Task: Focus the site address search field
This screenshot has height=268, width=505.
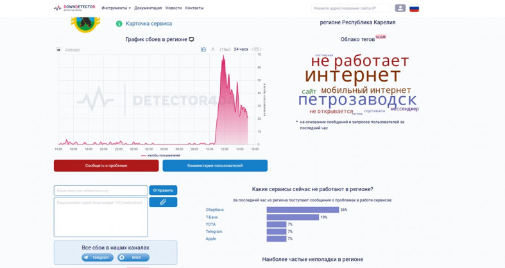Action: tap(351, 8)
